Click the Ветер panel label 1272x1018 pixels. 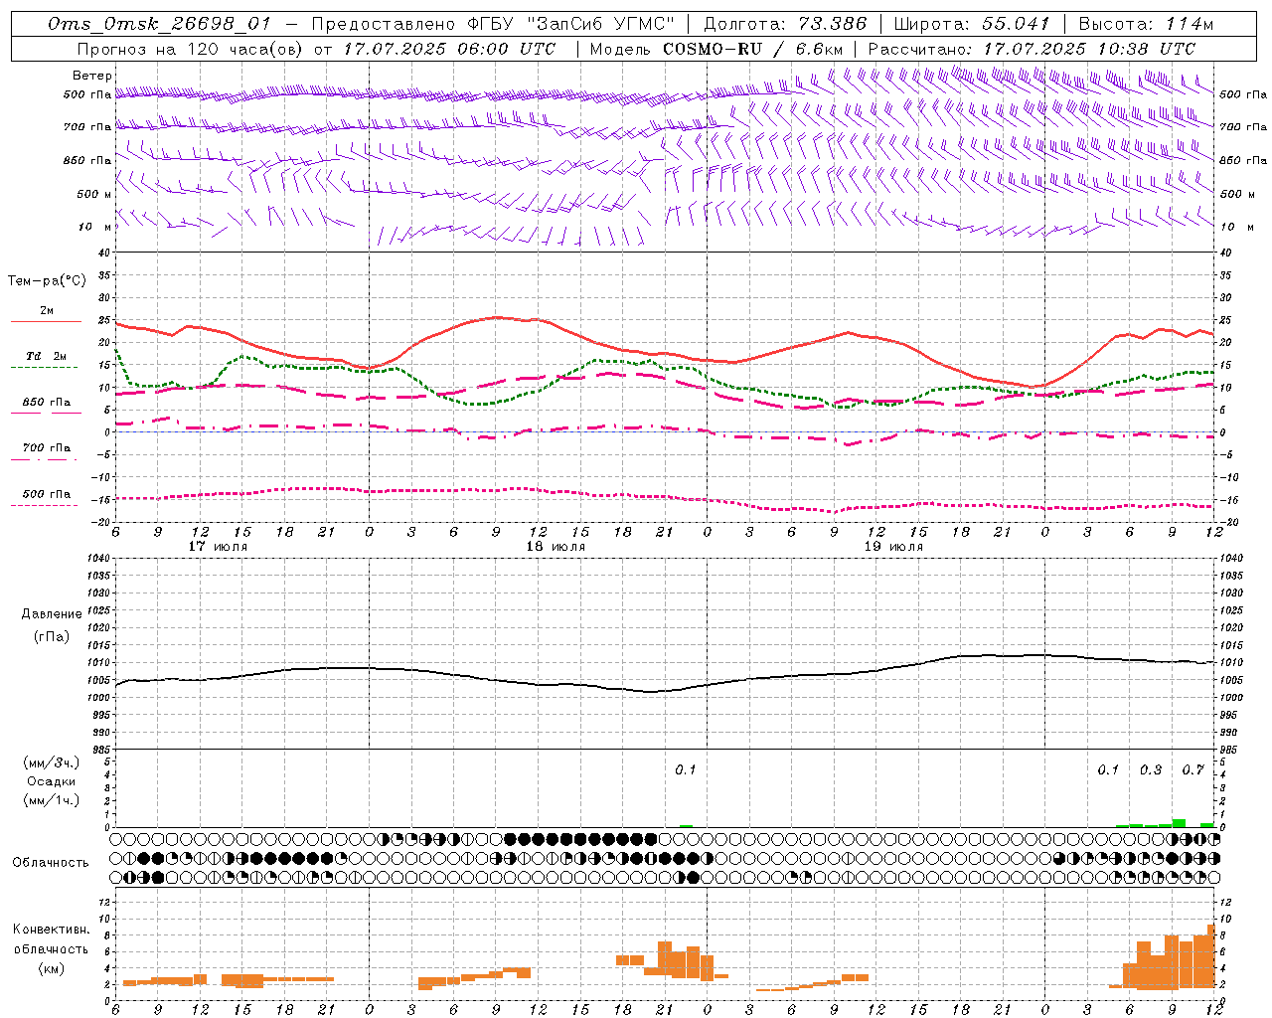pyautogui.click(x=92, y=76)
